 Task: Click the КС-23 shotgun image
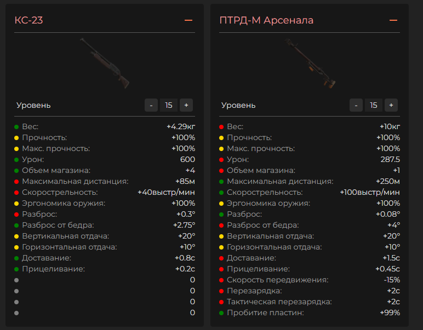coord(105,63)
